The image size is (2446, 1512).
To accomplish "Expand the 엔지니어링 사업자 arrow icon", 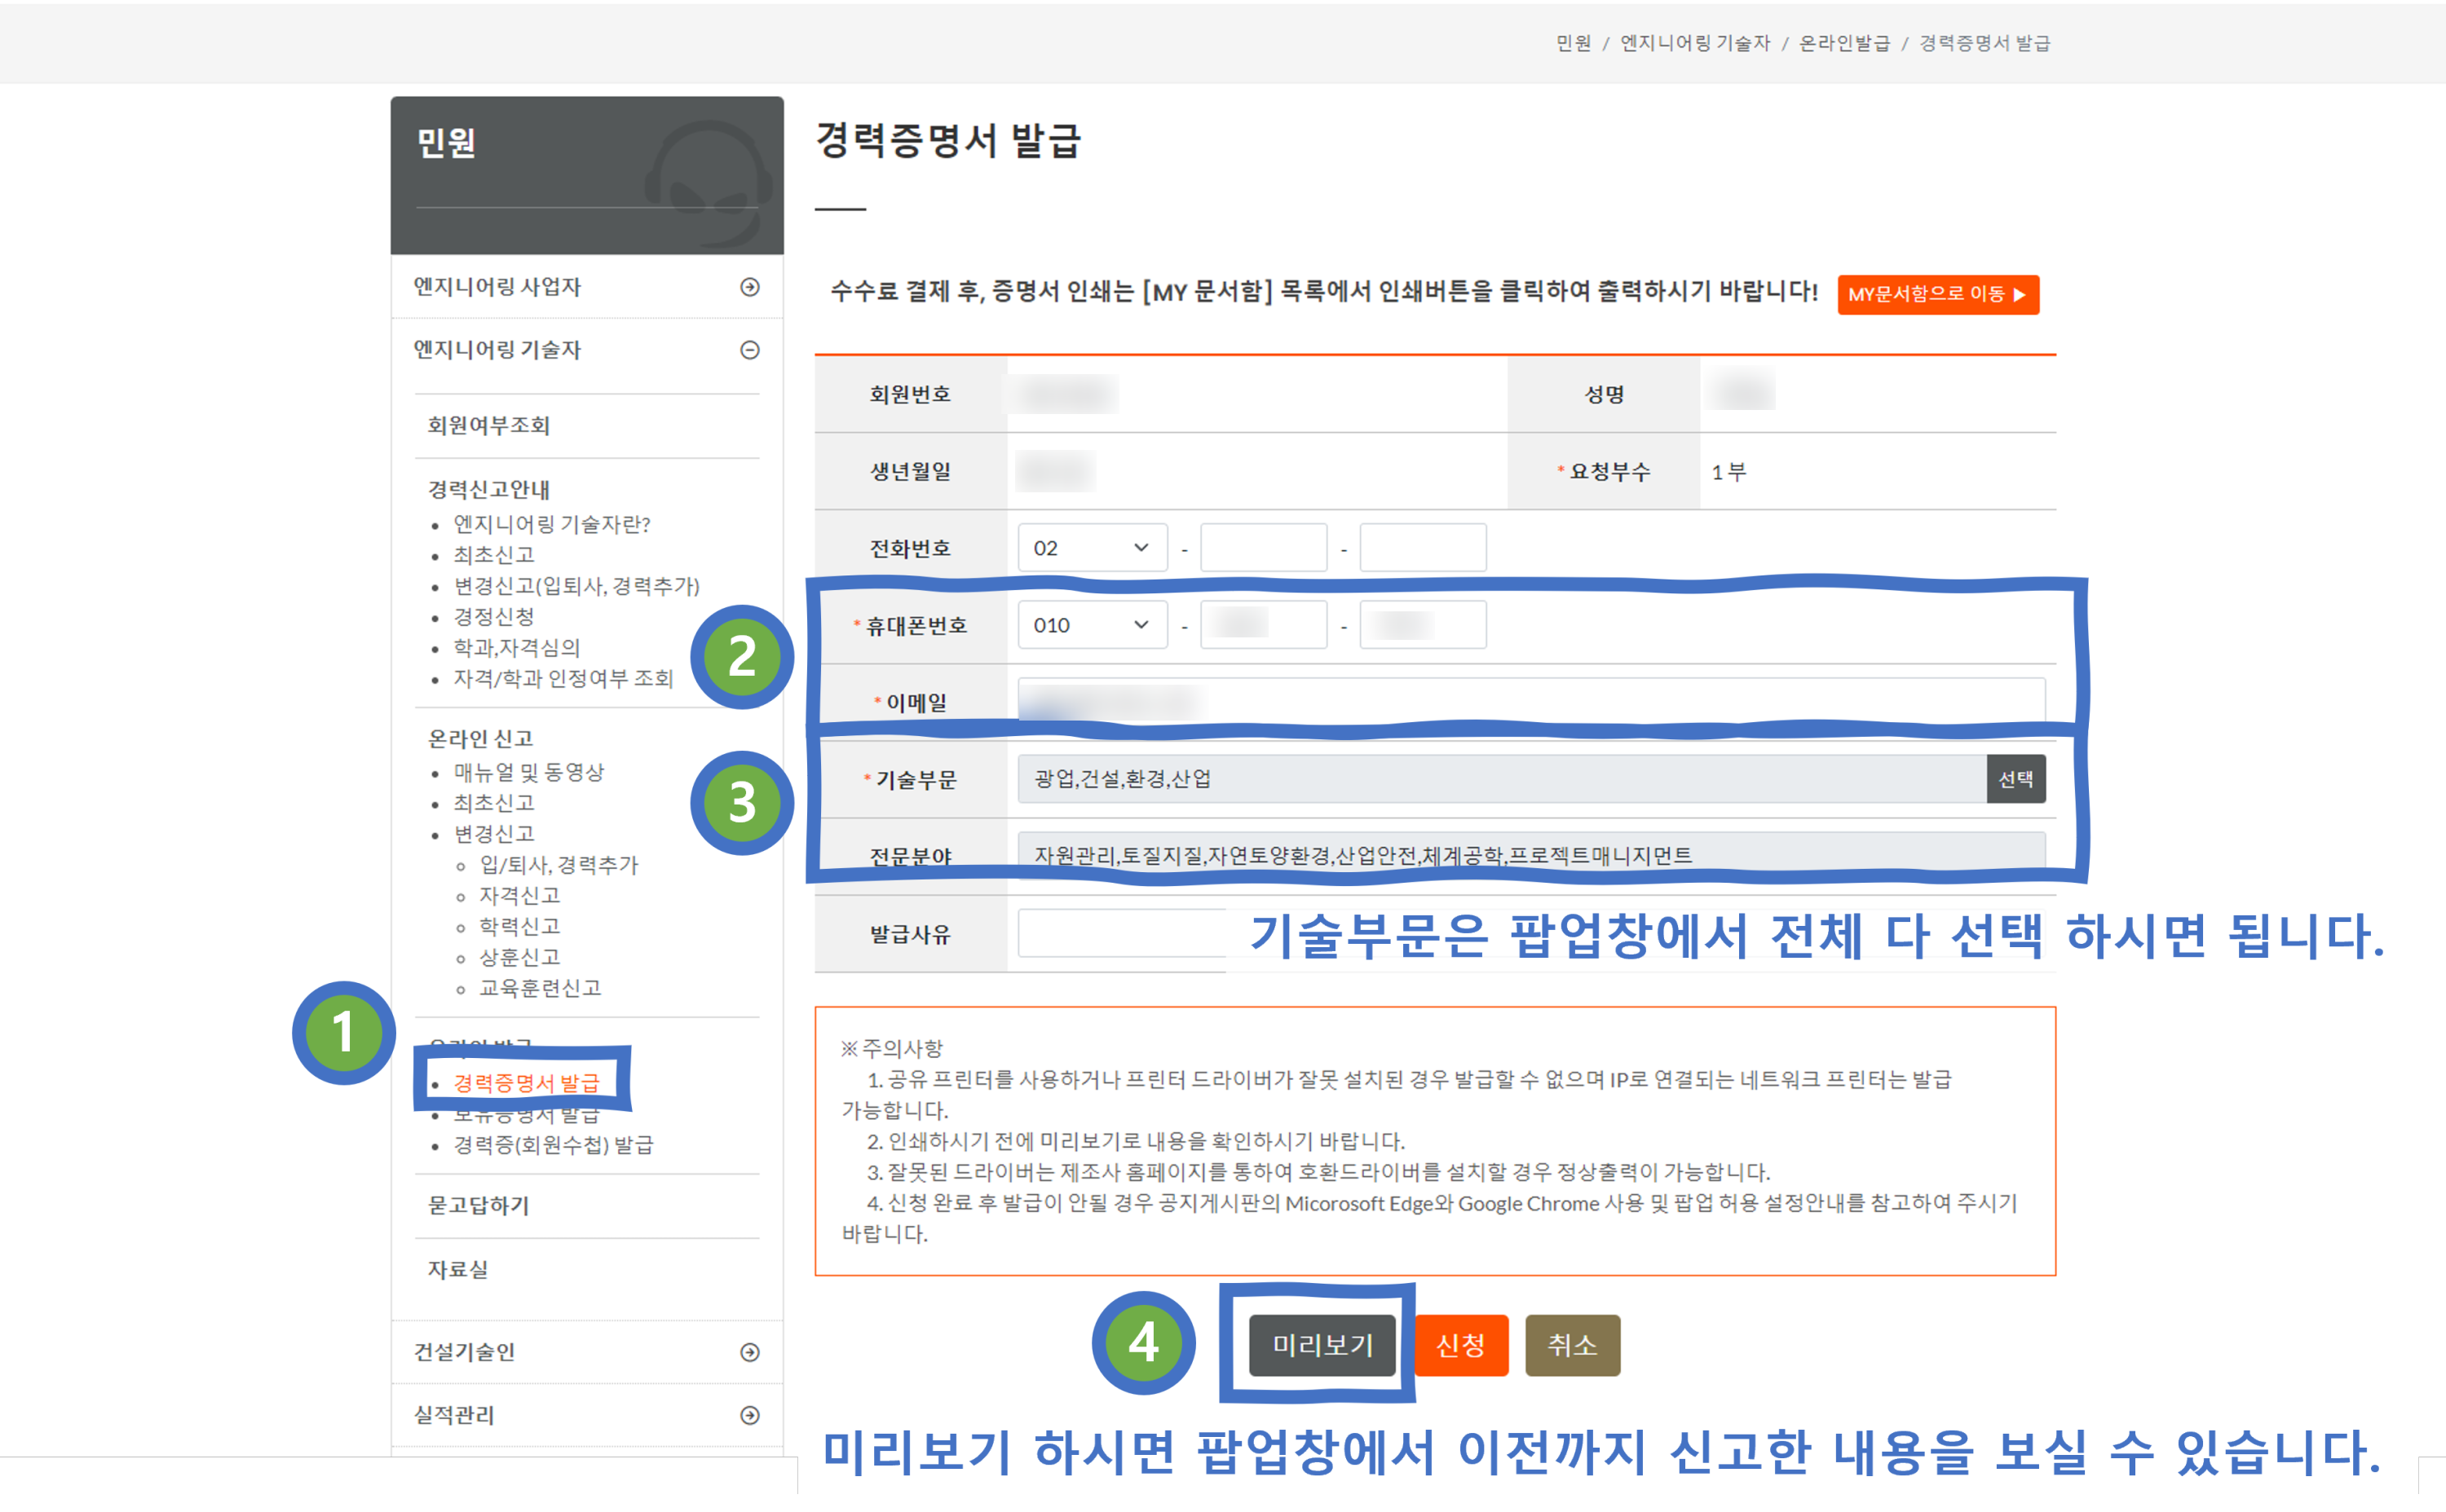I will pos(749,287).
